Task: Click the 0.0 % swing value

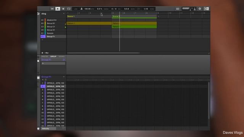Action: 100,9
